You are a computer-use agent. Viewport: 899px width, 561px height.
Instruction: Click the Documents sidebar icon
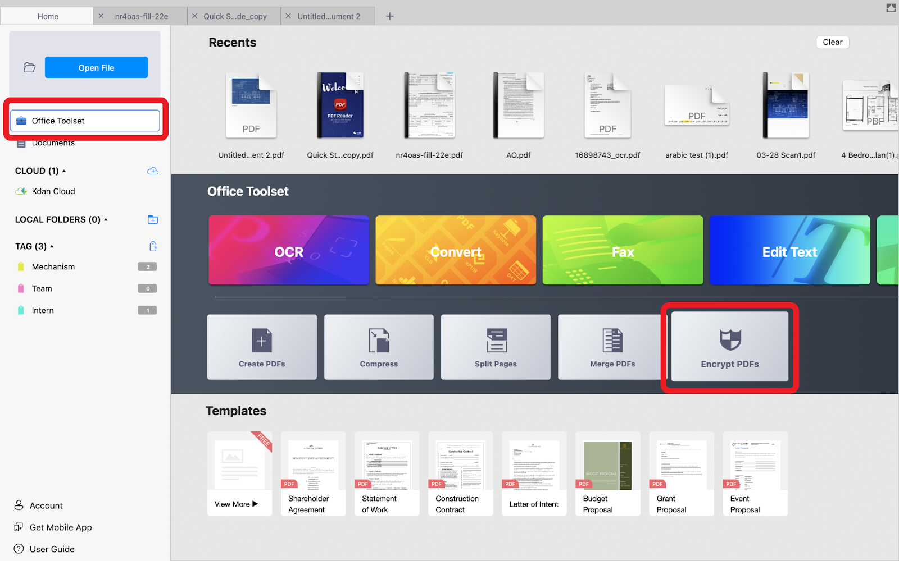point(21,144)
